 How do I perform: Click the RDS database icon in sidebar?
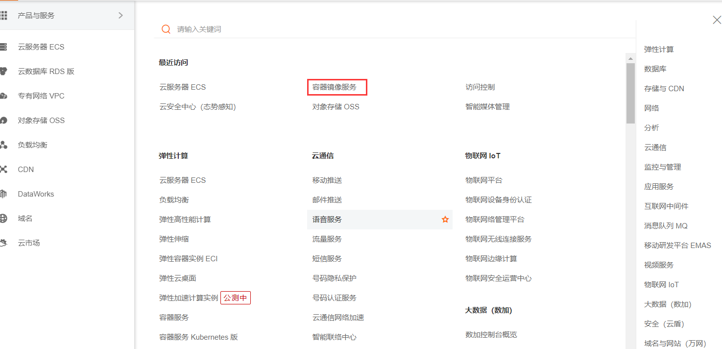coord(3,72)
